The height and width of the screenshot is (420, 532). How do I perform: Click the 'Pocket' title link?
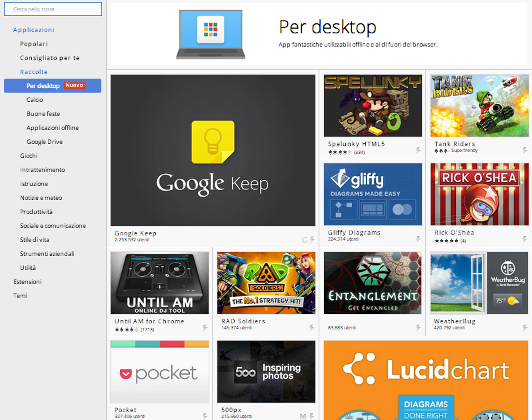coord(125,410)
